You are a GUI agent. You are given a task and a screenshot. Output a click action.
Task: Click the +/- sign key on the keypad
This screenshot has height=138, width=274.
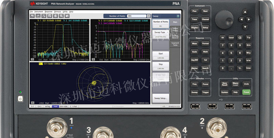[240, 68]
